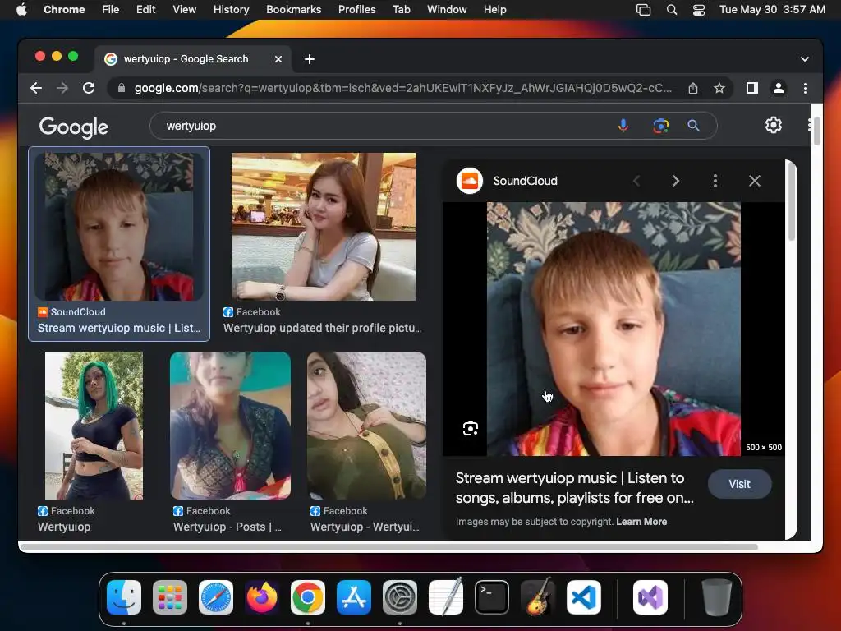The image size is (841, 631).
Task: Click Wertyuiop updated their profile picture result title
Action: (322, 328)
